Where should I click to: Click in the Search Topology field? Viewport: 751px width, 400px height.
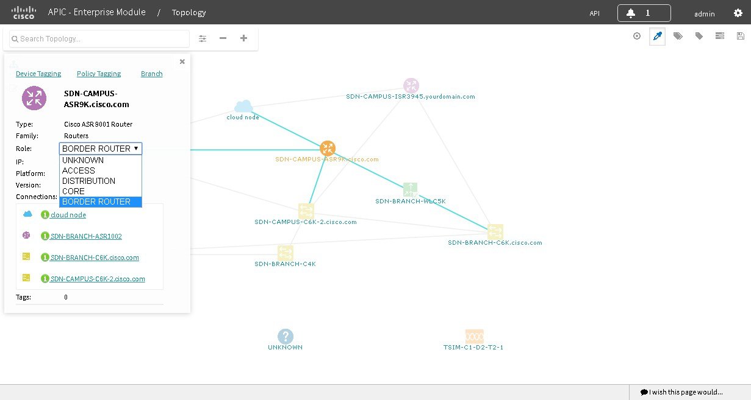[99, 38]
